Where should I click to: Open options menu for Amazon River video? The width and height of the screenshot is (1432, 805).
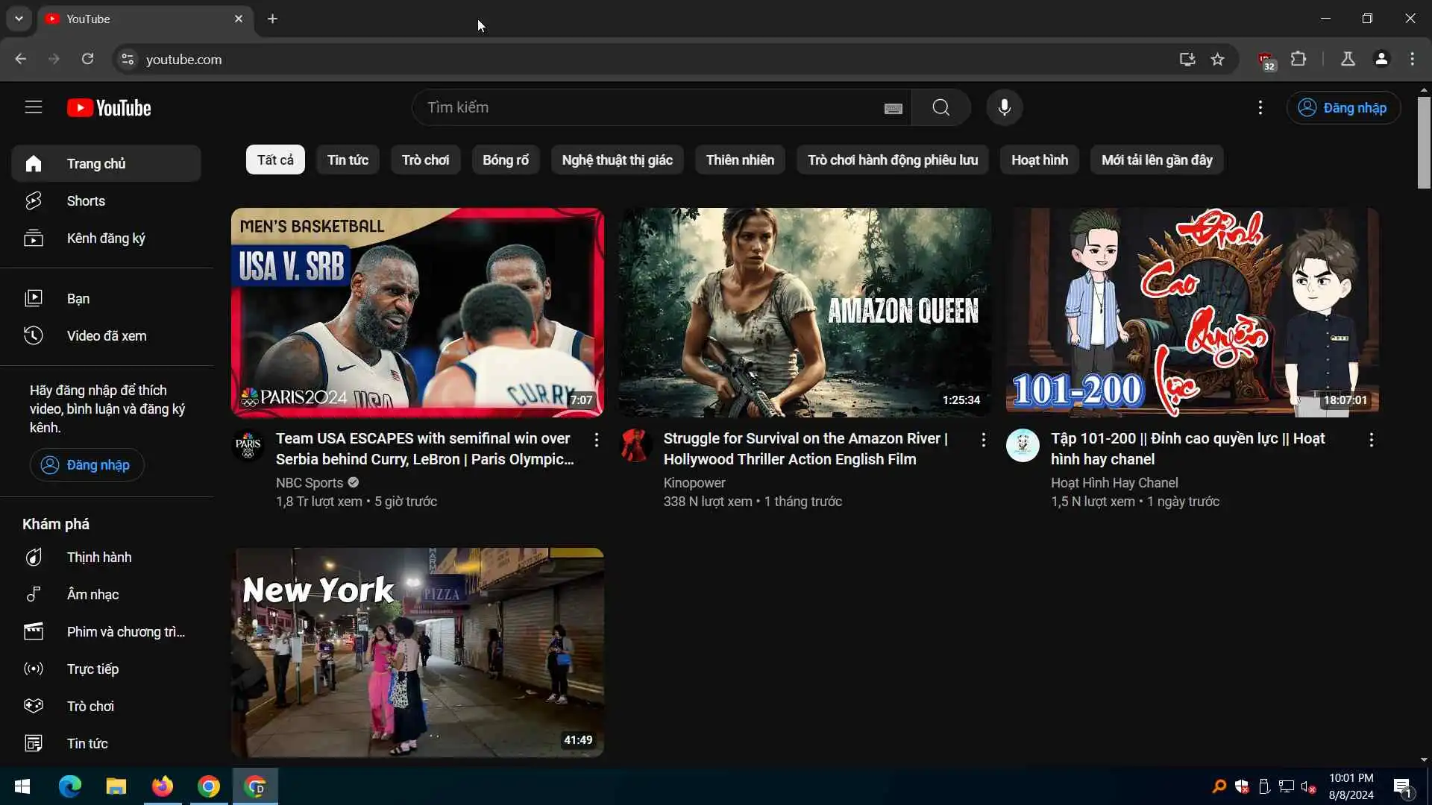point(983,440)
